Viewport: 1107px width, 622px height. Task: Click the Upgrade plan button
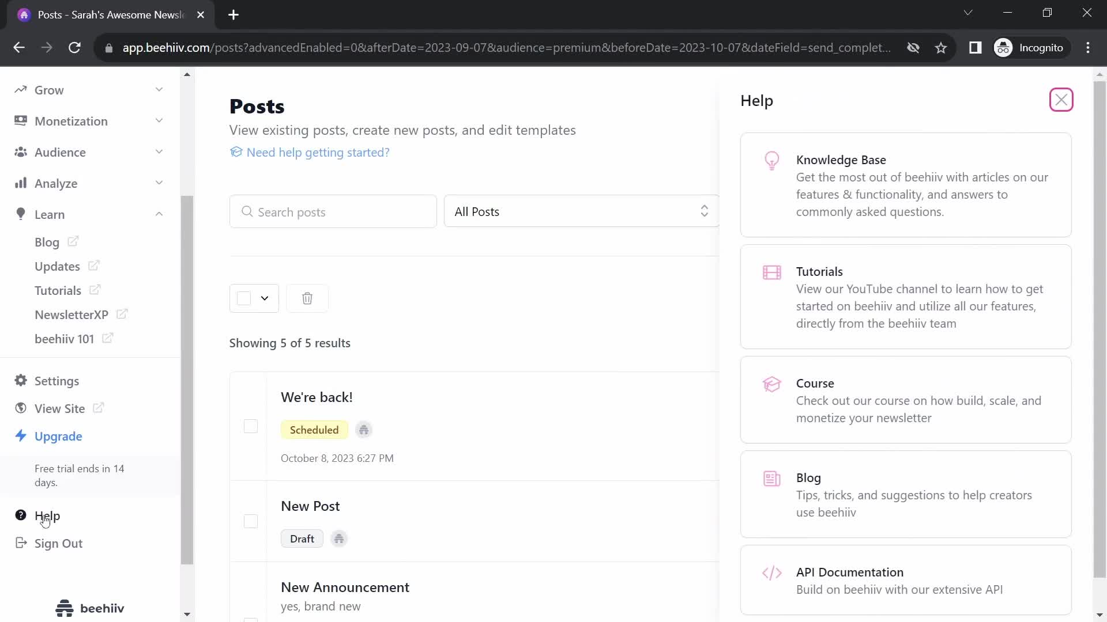(x=59, y=436)
